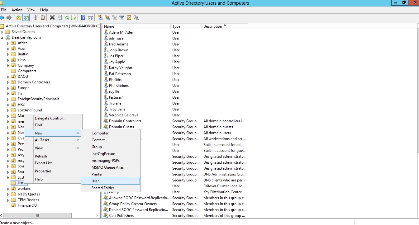Expand the Saved Queries tree node
This screenshot has height=225, width=419.
(x=2, y=32)
